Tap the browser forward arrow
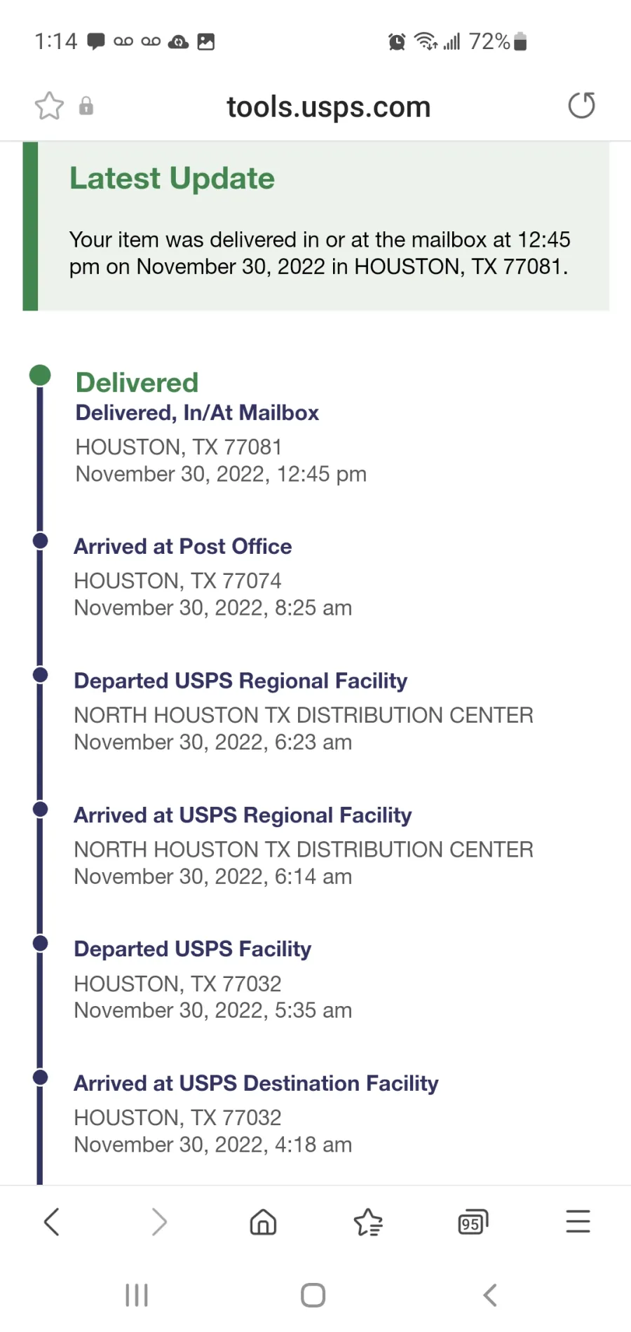This screenshot has width=631, height=1332. tap(159, 1222)
